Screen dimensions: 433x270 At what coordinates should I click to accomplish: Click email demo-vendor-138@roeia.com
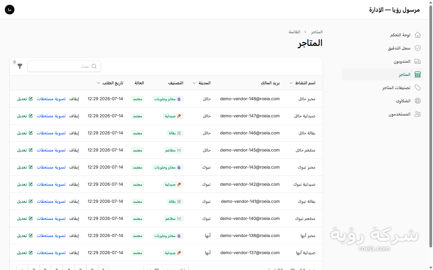[250, 235]
